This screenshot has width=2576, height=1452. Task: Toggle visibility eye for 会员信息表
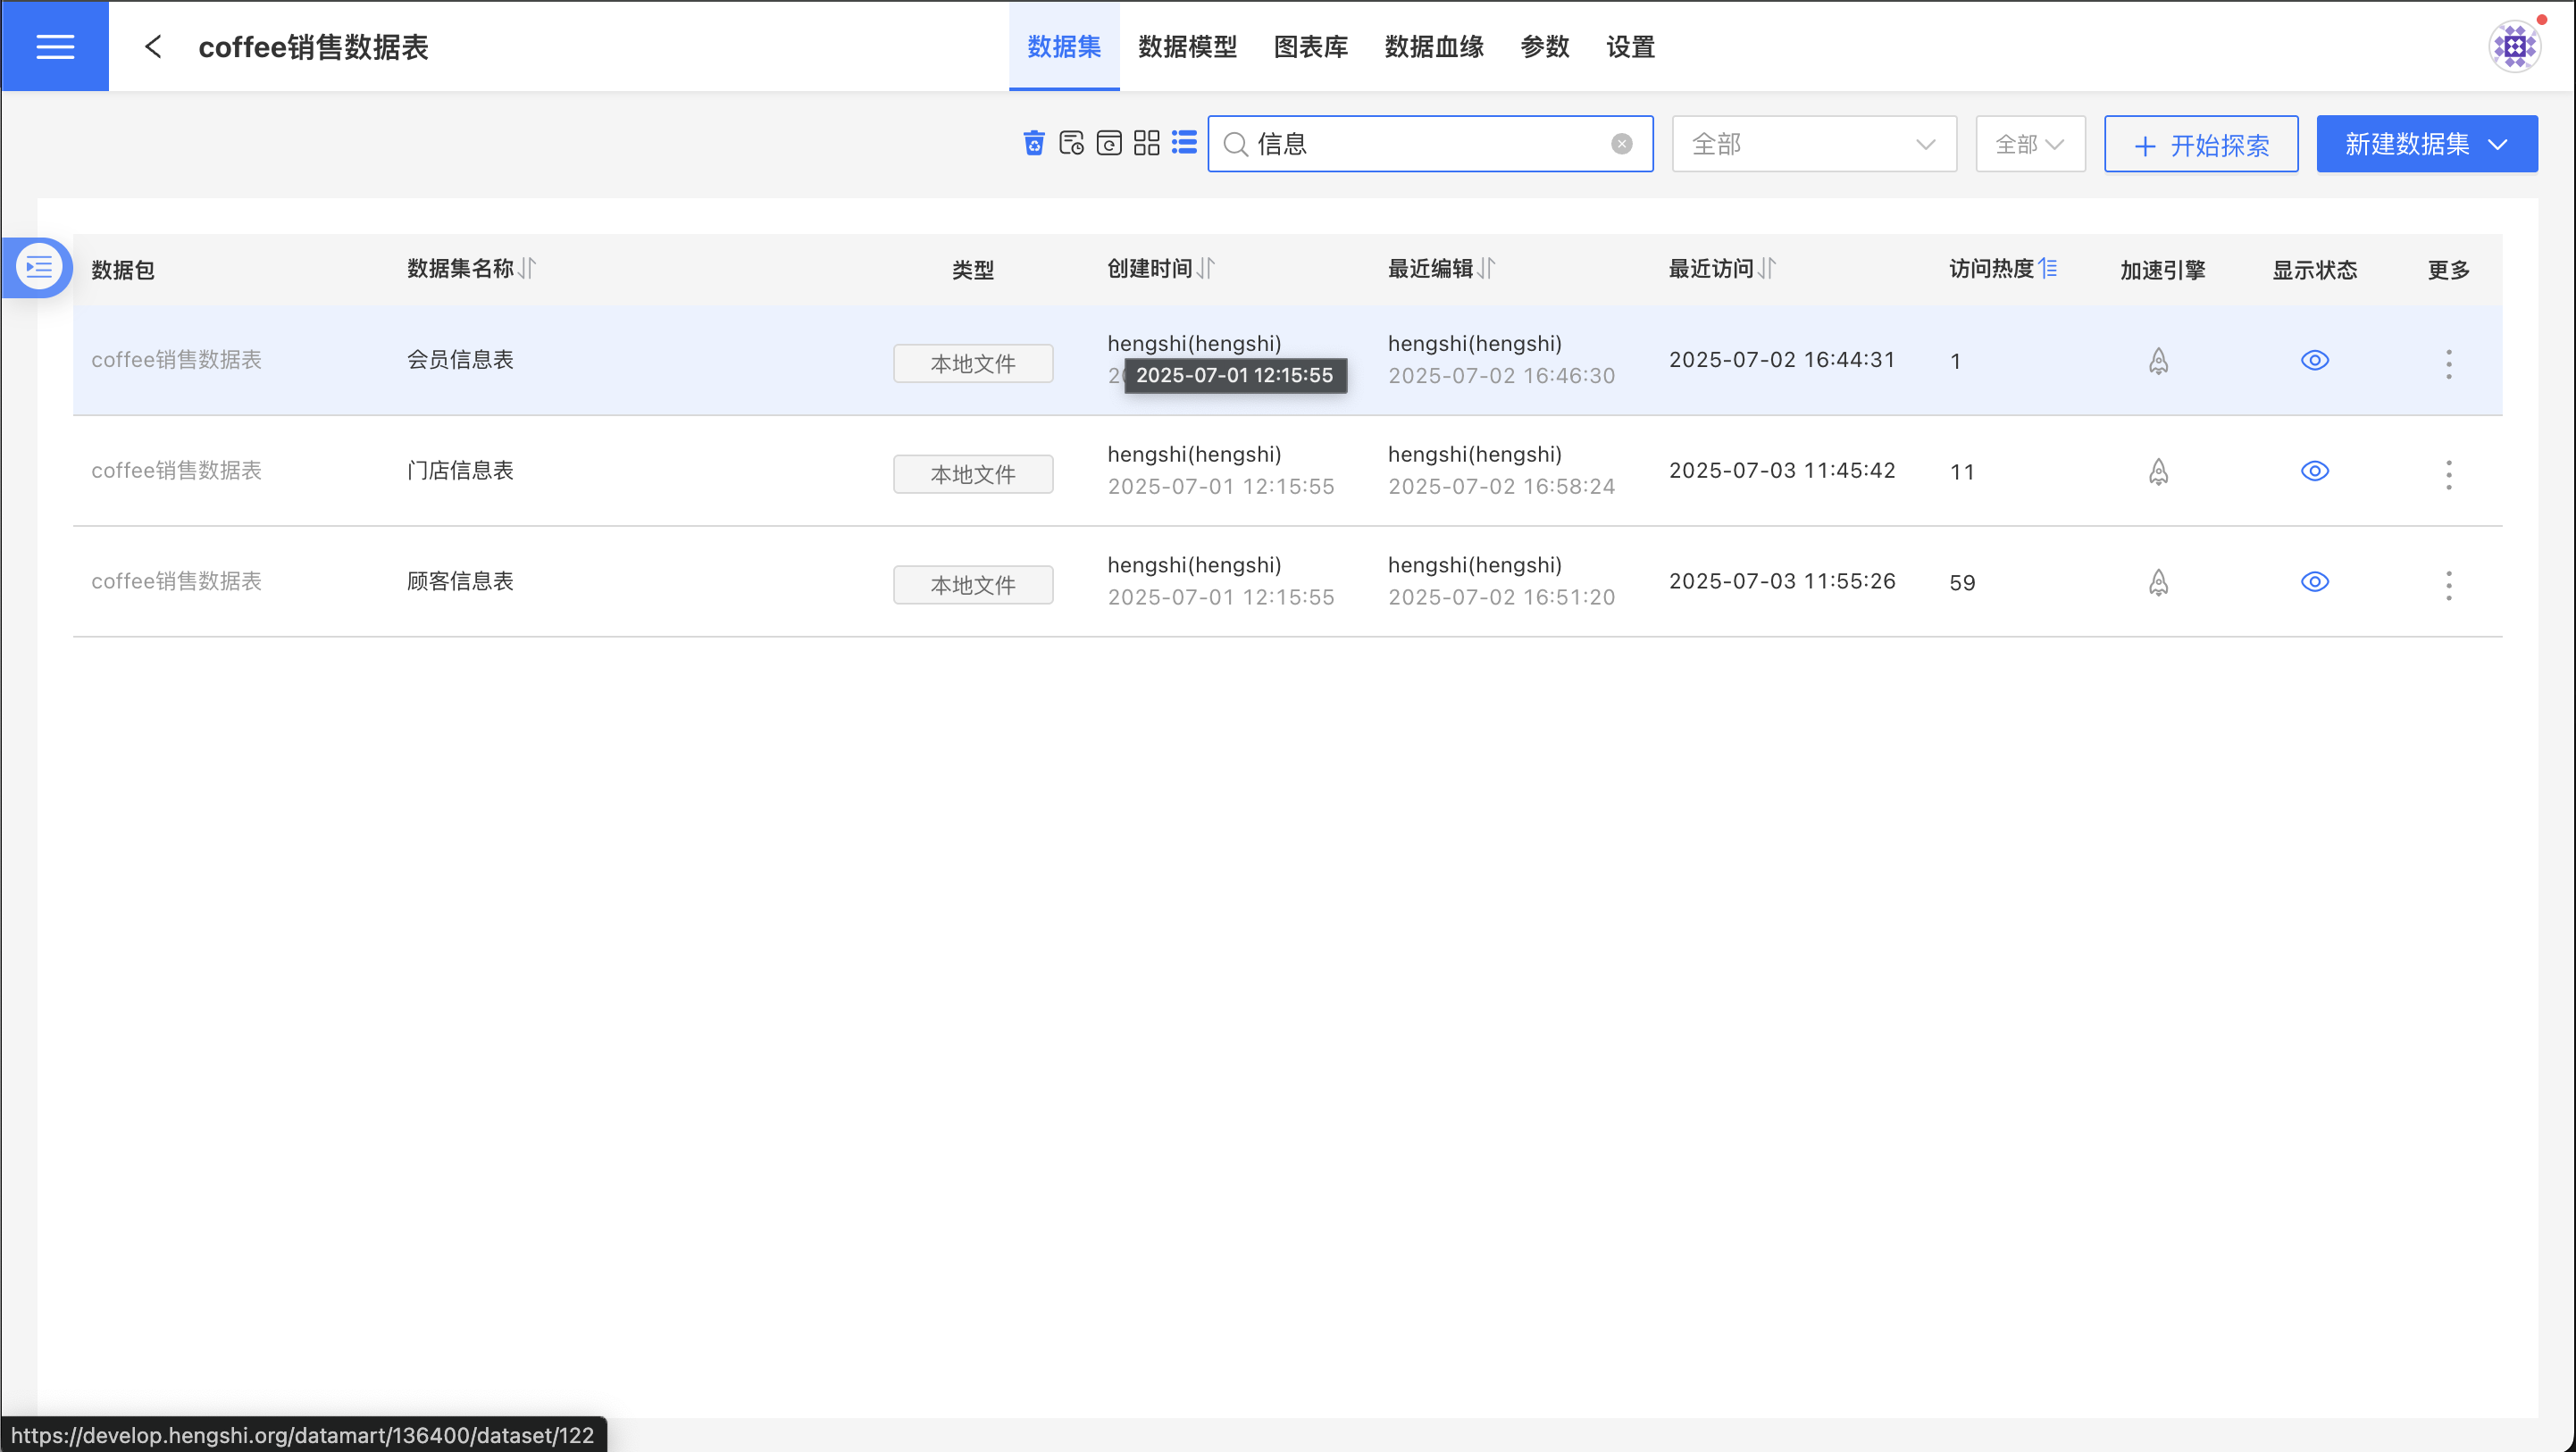[x=2314, y=360]
